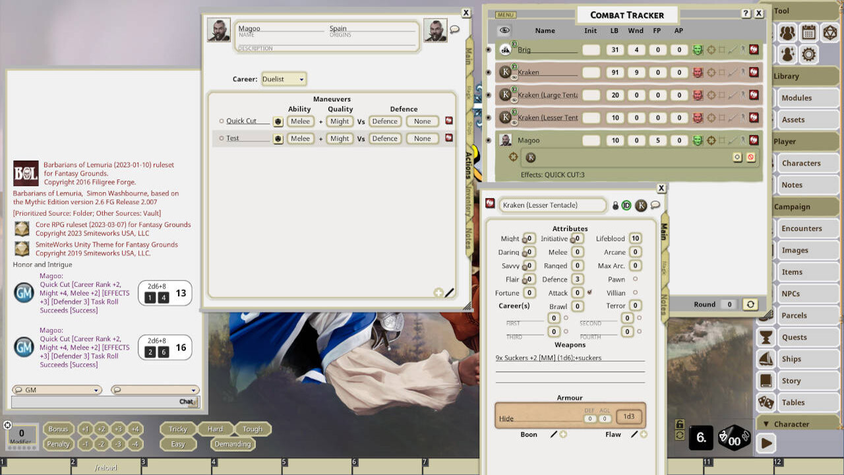Toggle the Villian radio button

pos(635,292)
